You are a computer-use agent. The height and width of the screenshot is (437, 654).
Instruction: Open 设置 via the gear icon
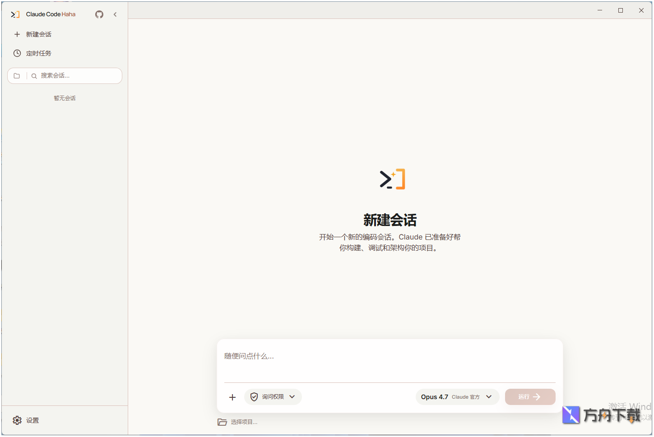(x=17, y=420)
